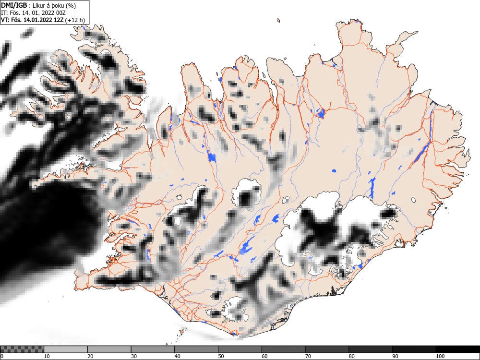Click the 30–40% gray legend swatch

[x=153, y=349]
